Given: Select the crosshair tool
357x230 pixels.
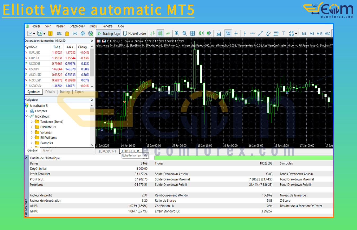Looking at the screenshot, I should [x=236, y=34].
